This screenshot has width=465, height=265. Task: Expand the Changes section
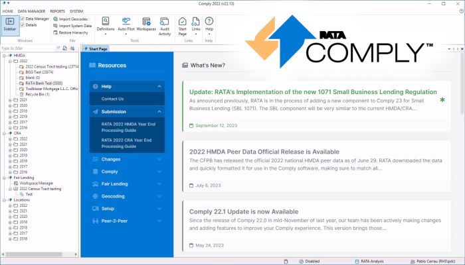(x=127, y=159)
